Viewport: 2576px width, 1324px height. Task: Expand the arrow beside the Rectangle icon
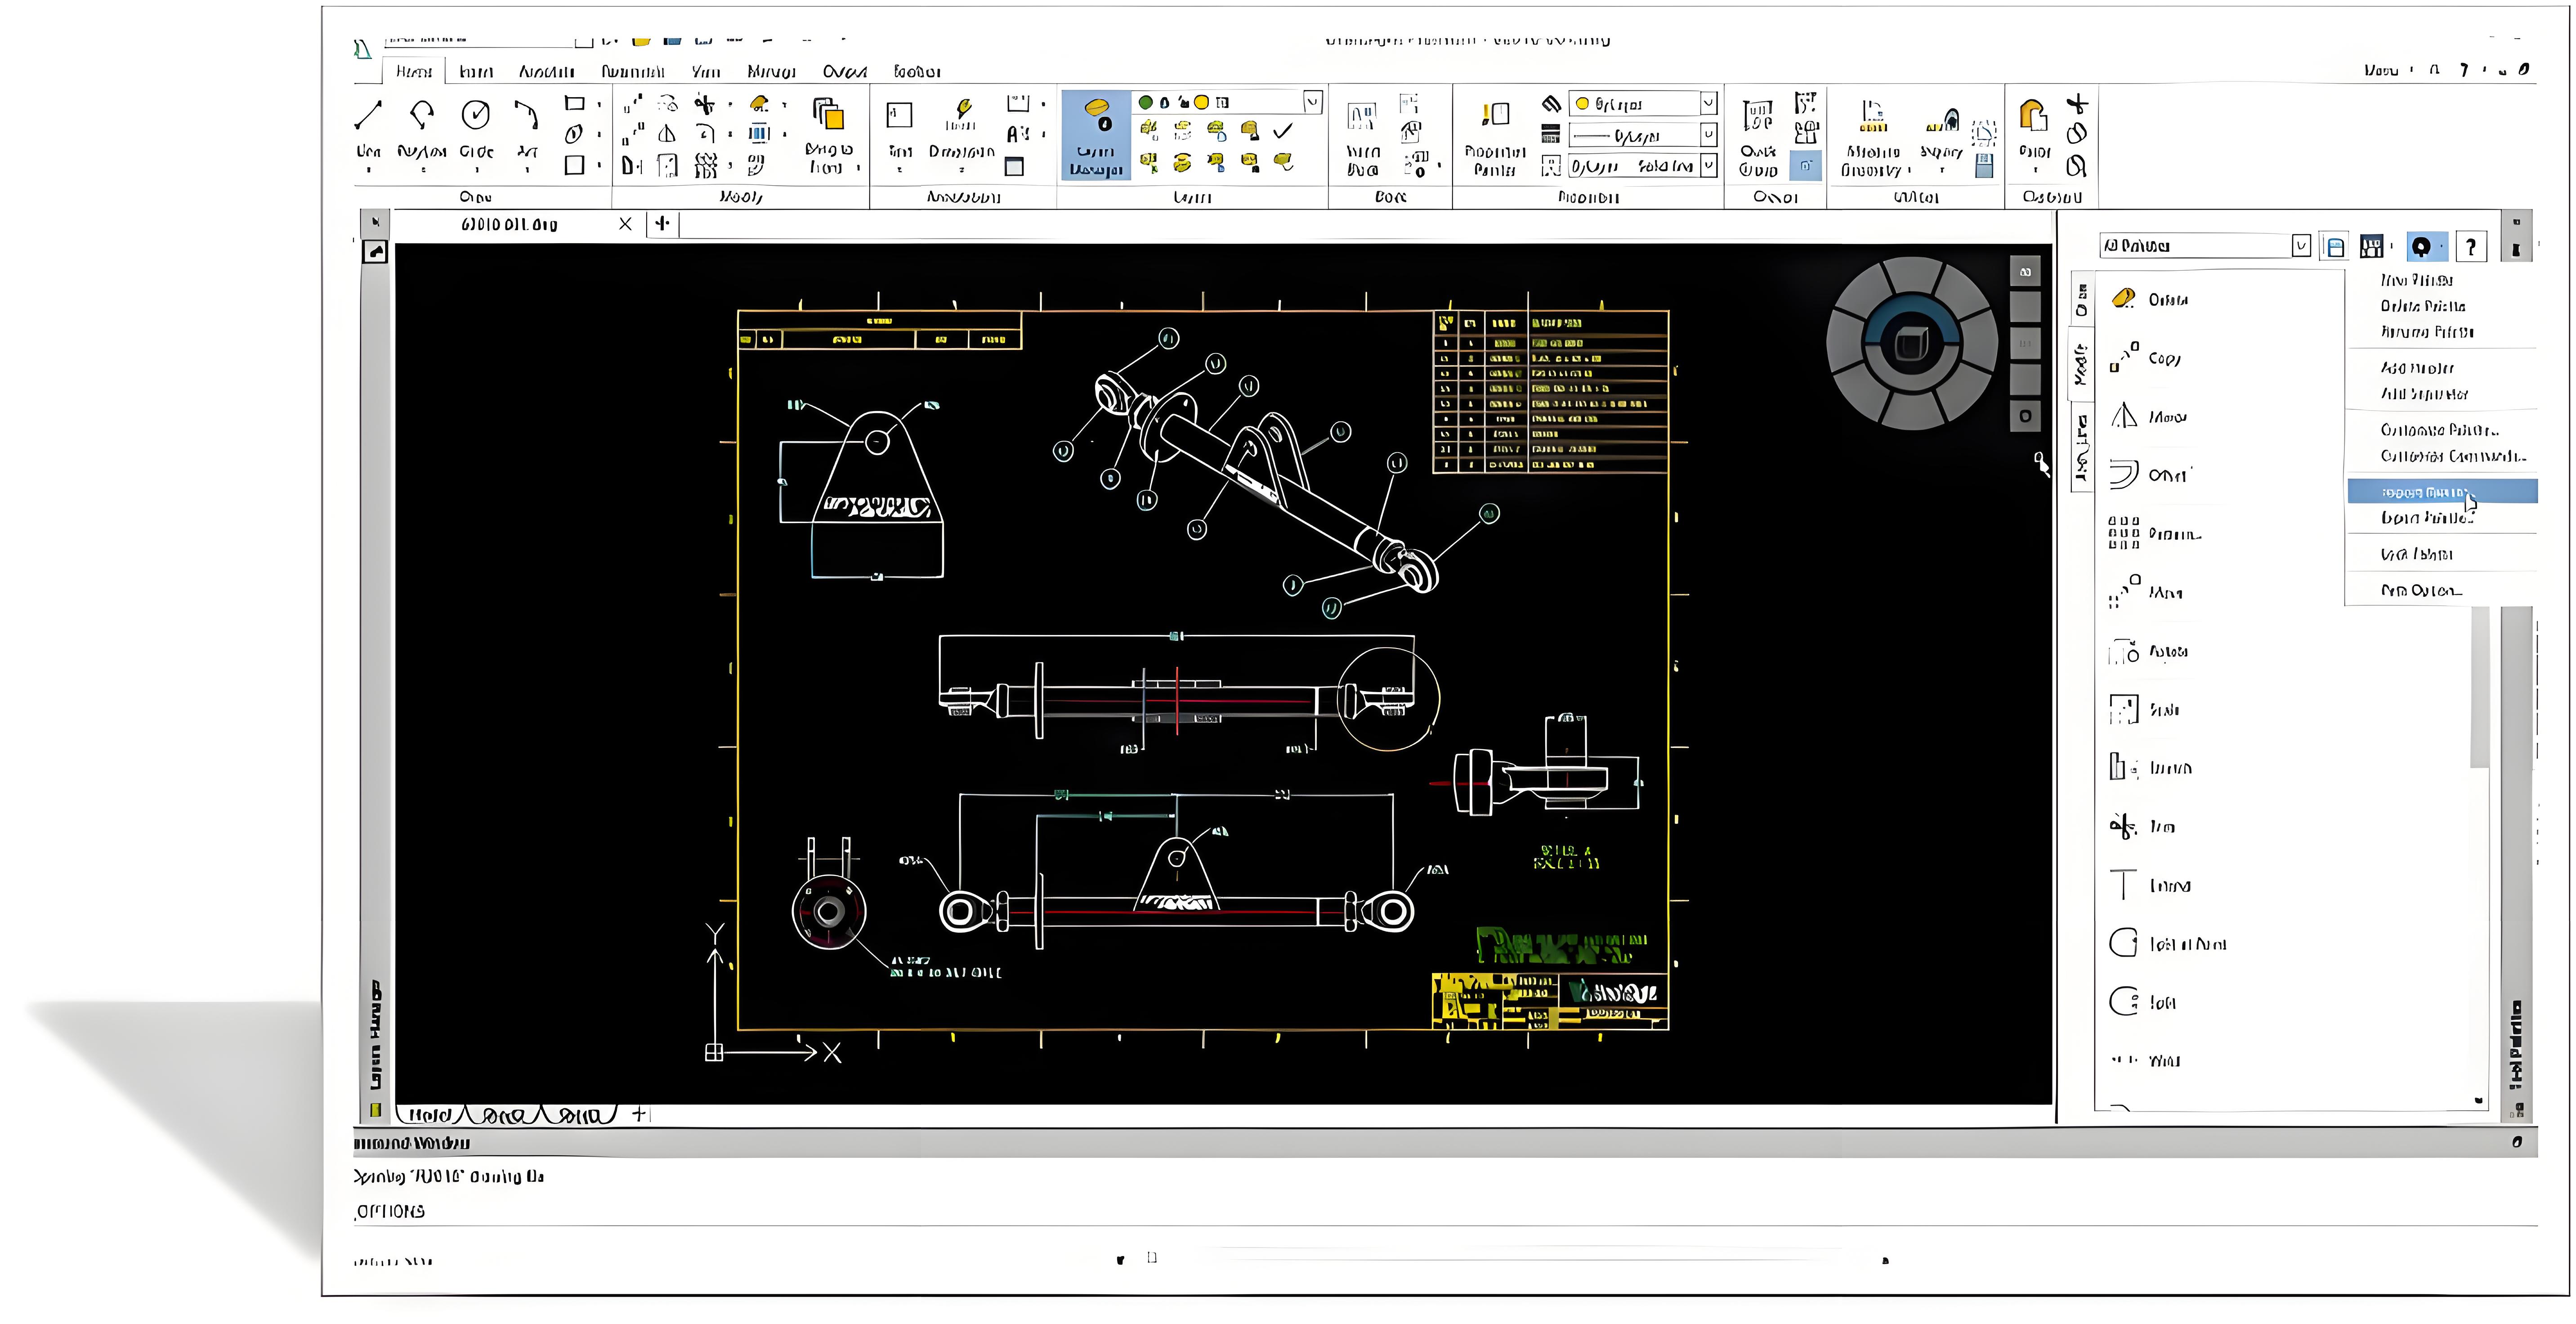(599, 104)
